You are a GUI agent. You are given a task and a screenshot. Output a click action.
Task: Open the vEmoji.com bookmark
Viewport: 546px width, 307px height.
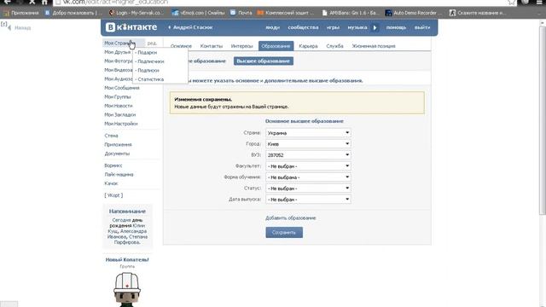[198, 13]
